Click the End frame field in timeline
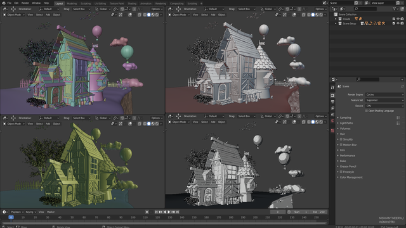The image size is (406, 228). pos(318,212)
